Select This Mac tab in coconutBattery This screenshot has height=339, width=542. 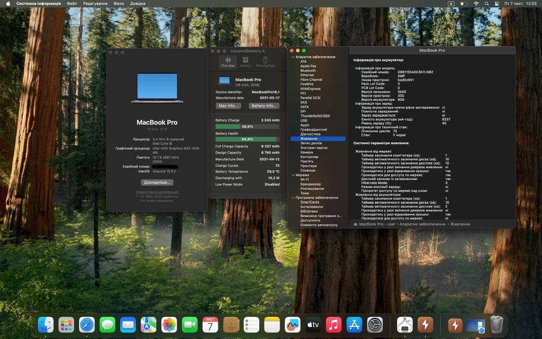228,62
